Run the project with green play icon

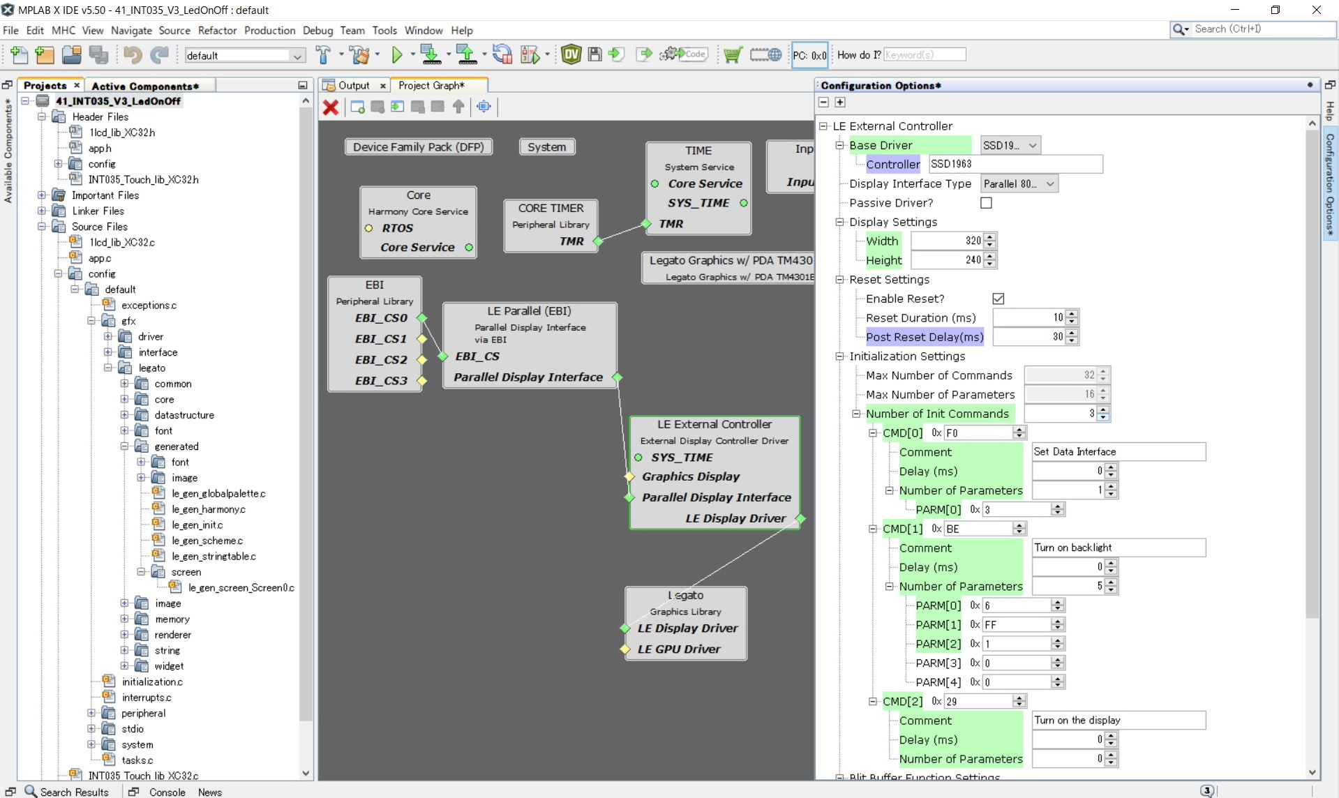[397, 54]
